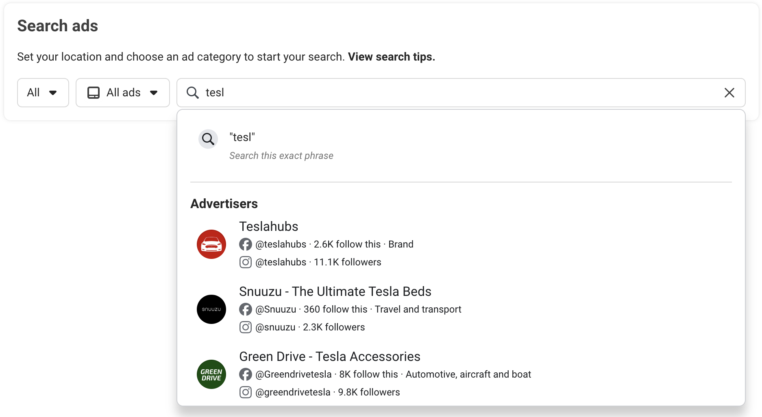This screenshot has width=762, height=417.
Task: Click the Green Drive logo avatar
Action: 211,374
